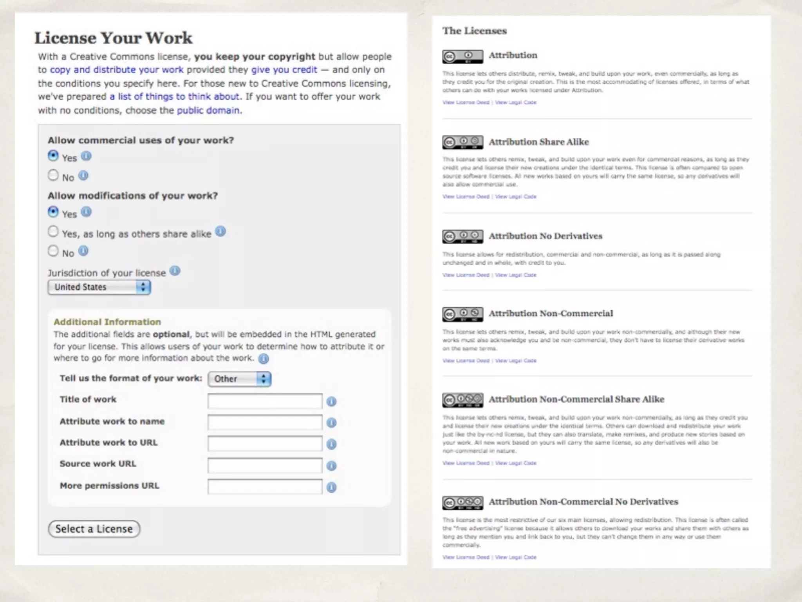Click the Source work URL field
This screenshot has height=602, width=802.
click(265, 466)
